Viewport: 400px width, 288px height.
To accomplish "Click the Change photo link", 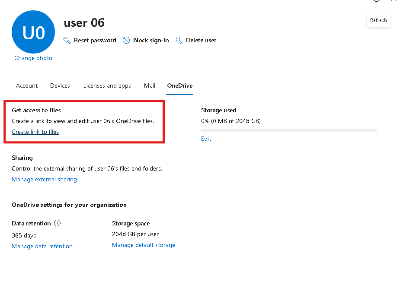I will pos(33,58).
